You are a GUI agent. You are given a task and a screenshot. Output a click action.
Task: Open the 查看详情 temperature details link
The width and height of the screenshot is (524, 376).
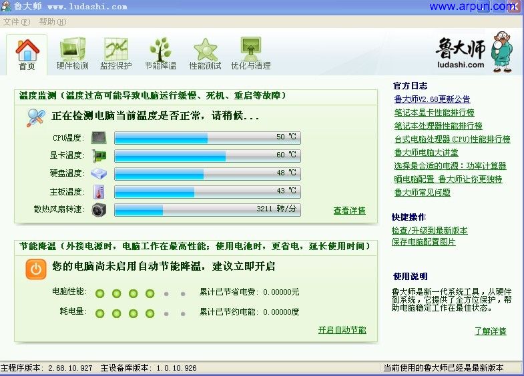coord(350,211)
